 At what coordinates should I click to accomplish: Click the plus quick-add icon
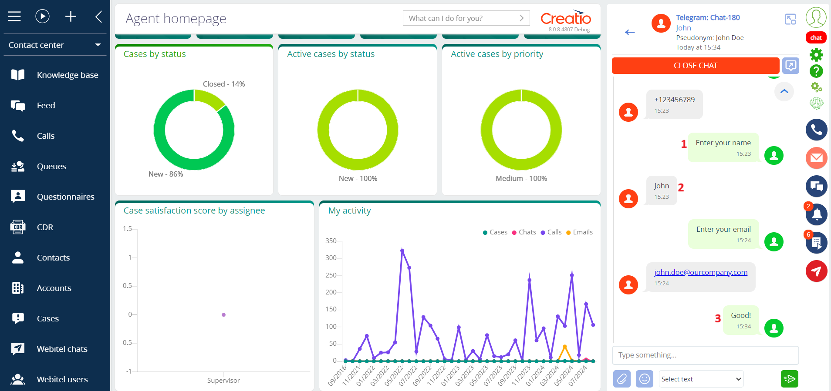tap(71, 17)
